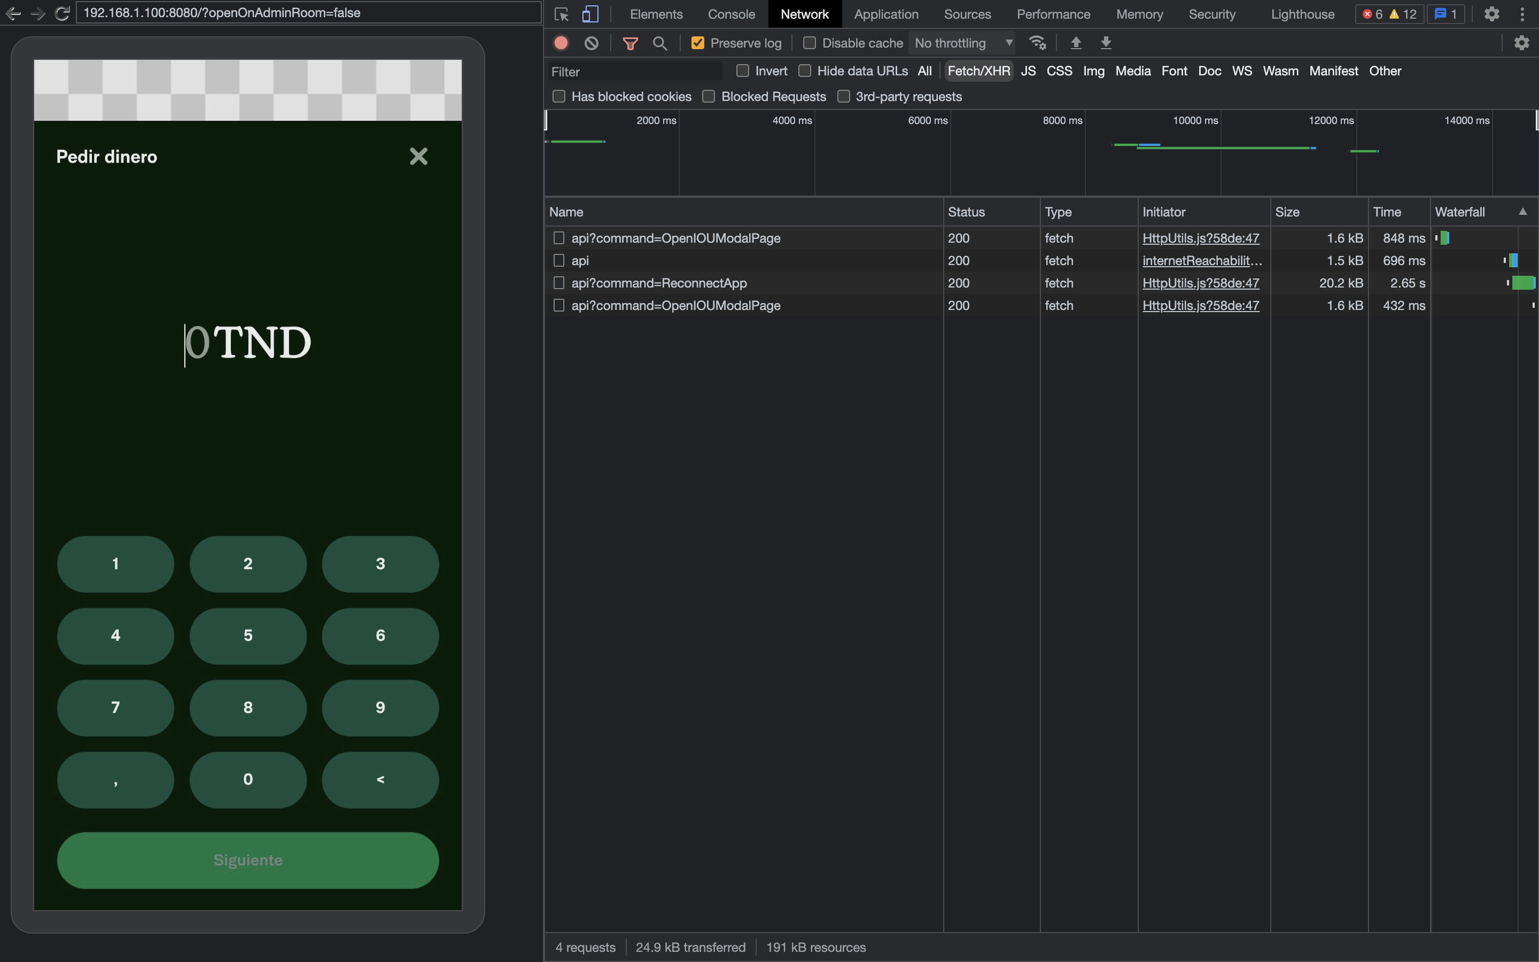Filter requests by WS type
The image size is (1539, 962).
[x=1241, y=71]
